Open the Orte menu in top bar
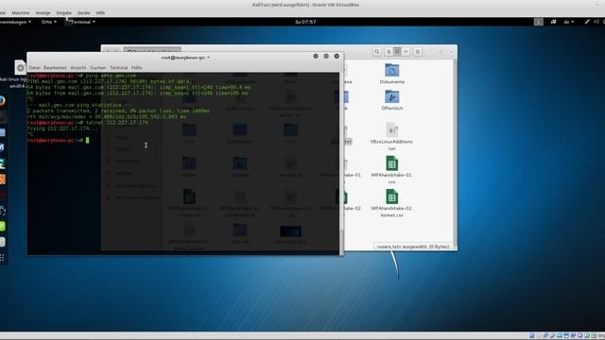This screenshot has height=340, width=605. pyautogui.click(x=48, y=22)
